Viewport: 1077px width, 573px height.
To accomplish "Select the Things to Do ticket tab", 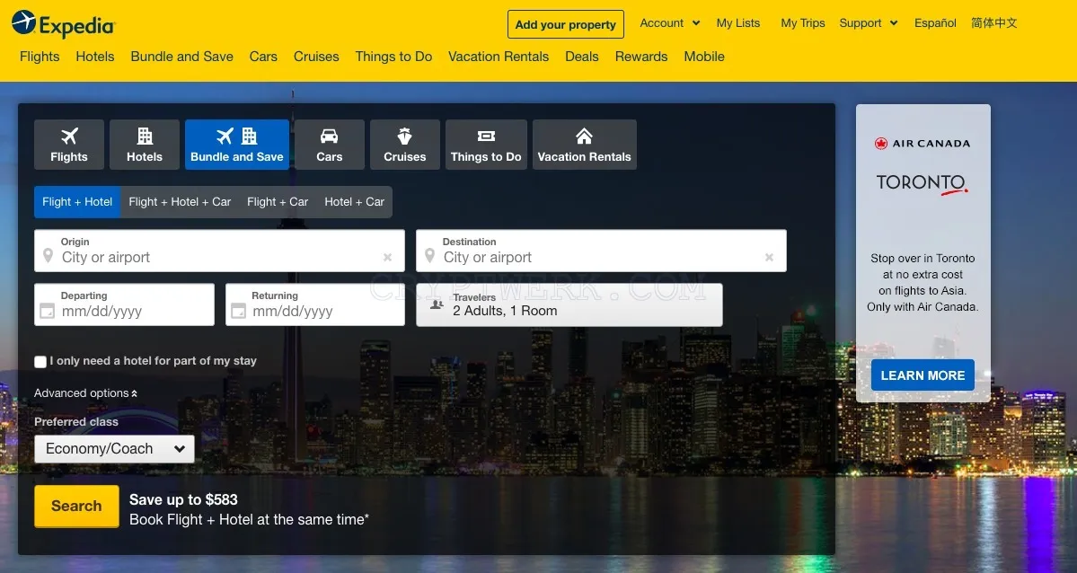I will click(x=486, y=145).
